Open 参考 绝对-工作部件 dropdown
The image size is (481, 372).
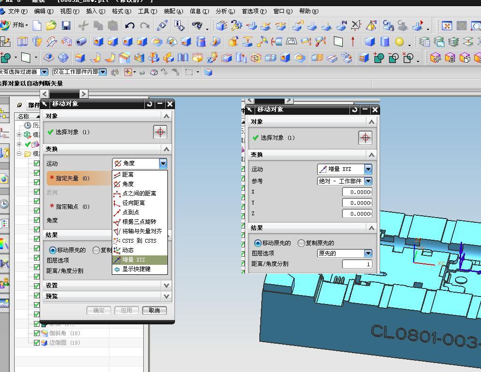pyautogui.click(x=368, y=181)
